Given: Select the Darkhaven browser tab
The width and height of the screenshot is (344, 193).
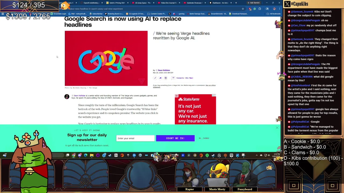Looking at the screenshot, I should click(220, 3).
